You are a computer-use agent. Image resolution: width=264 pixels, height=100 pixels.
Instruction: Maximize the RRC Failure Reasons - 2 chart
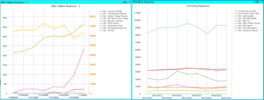coord(130,2)
